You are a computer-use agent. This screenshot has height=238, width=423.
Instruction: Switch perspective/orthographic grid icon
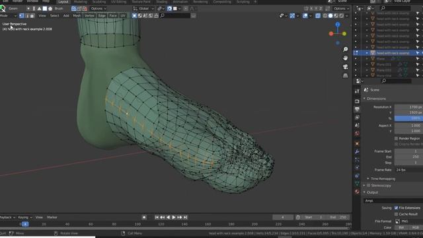[x=345, y=75]
